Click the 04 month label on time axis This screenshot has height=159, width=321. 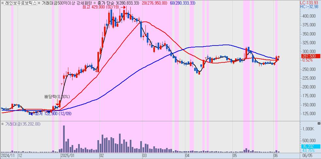coord(187,156)
